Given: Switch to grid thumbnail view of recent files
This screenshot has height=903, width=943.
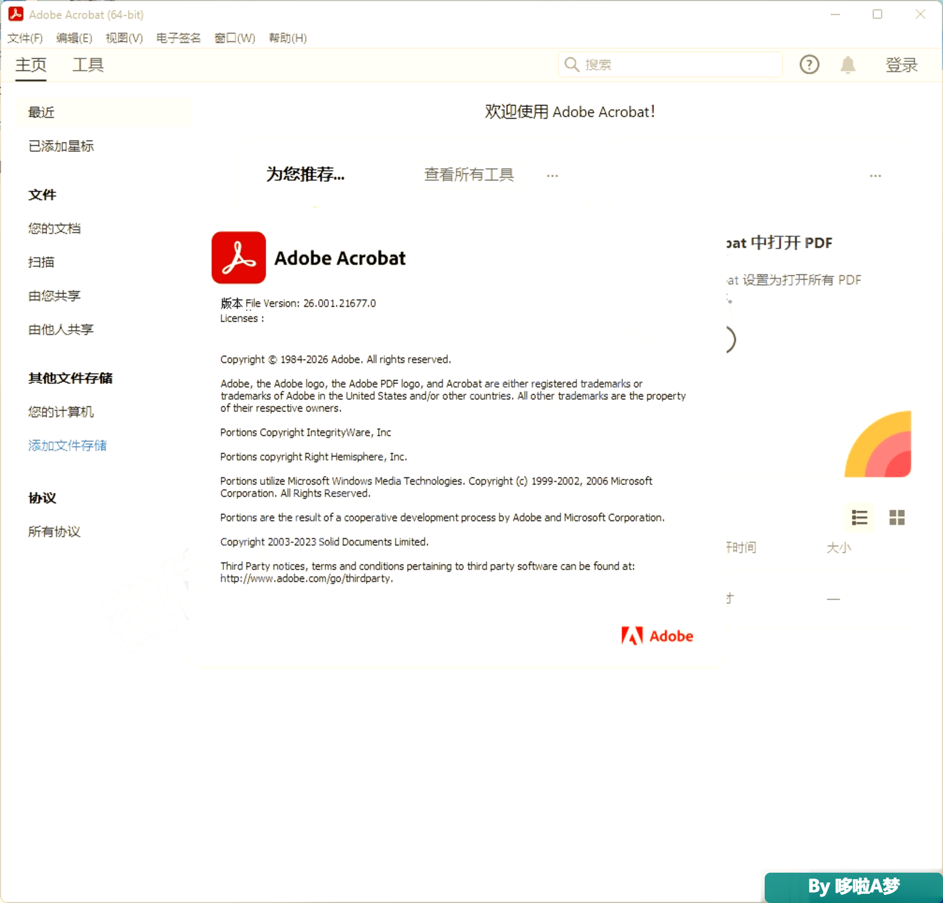Looking at the screenshot, I should point(897,517).
